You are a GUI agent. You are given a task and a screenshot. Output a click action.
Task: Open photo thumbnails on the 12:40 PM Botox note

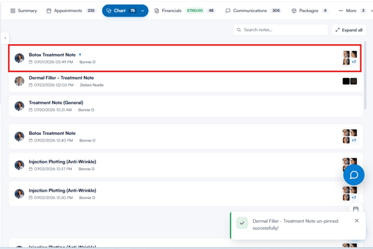pyautogui.click(x=350, y=136)
